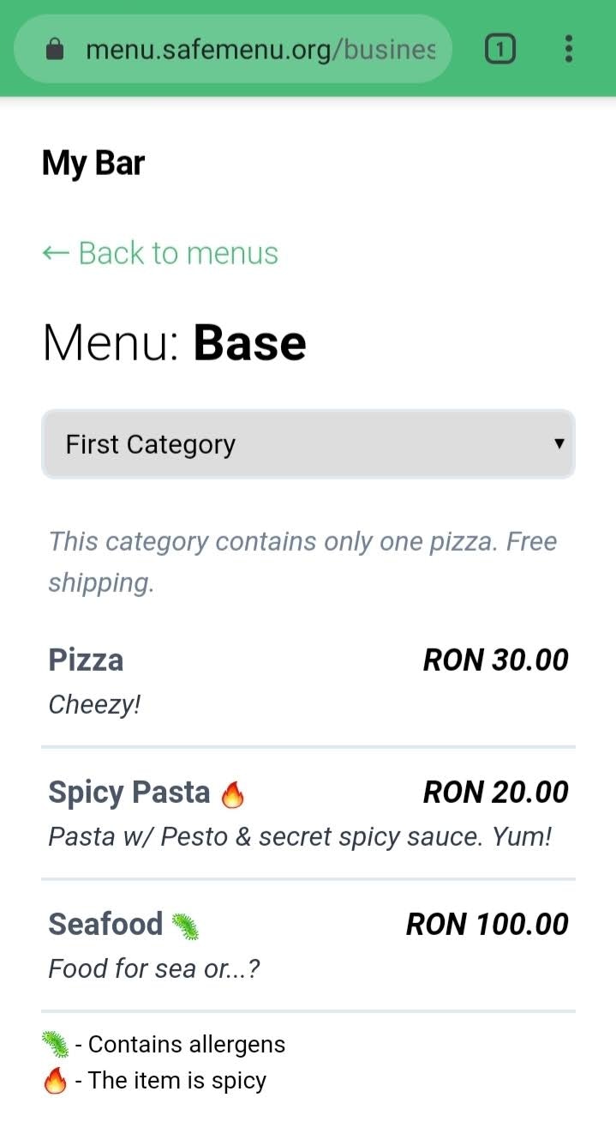Open the browser tab switcher icon

[x=500, y=49]
